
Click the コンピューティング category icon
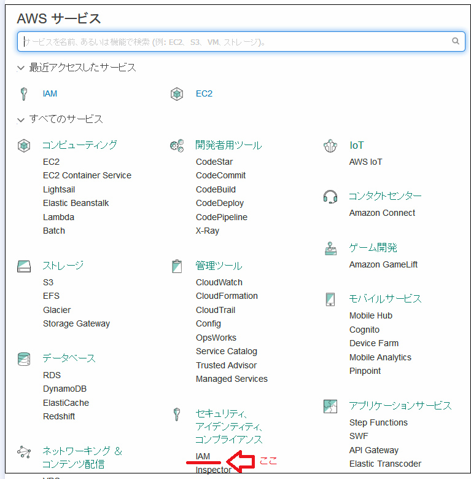(x=24, y=146)
